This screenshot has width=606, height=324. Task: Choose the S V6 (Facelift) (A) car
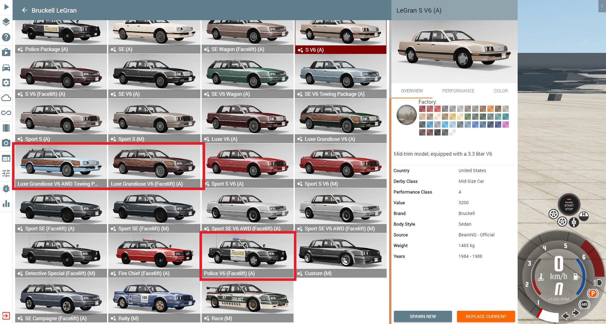(61, 76)
